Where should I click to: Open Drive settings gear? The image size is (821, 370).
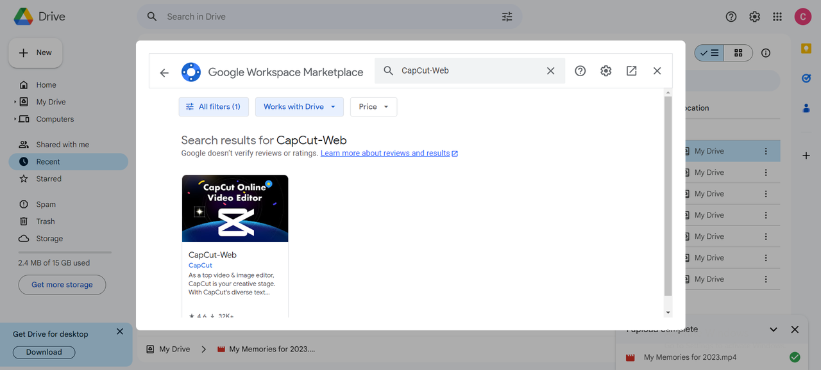point(755,17)
